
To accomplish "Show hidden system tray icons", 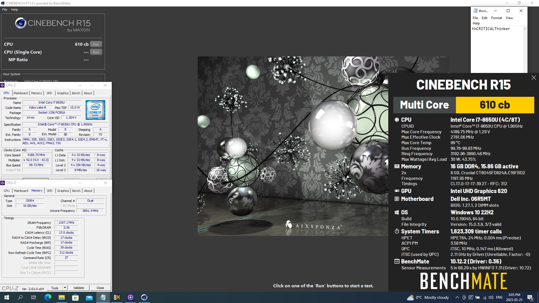I will tap(457, 297).
